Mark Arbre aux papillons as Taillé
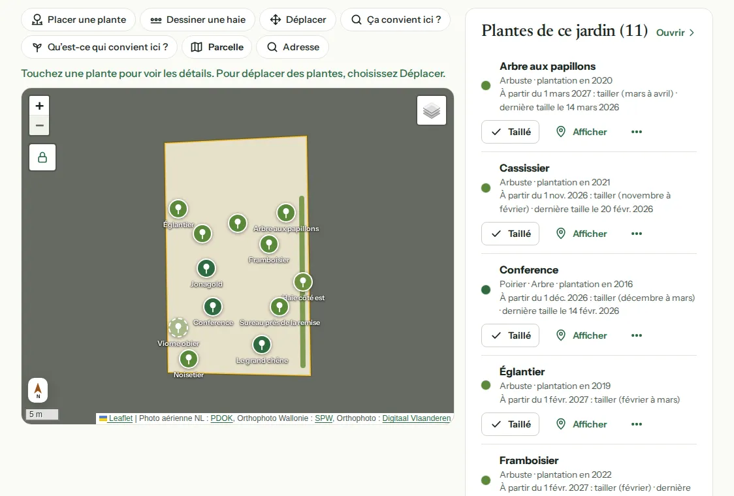 (510, 132)
